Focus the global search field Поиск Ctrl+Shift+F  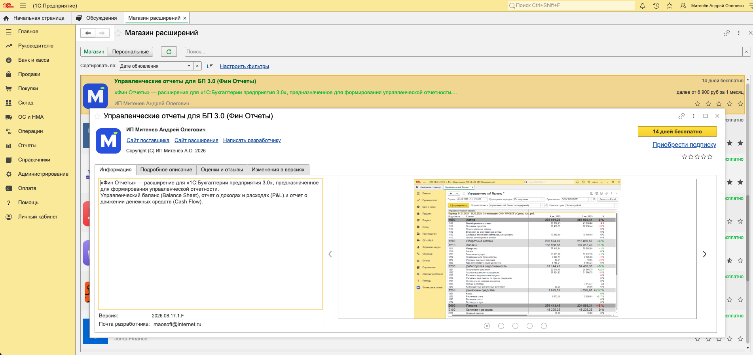[571, 6]
